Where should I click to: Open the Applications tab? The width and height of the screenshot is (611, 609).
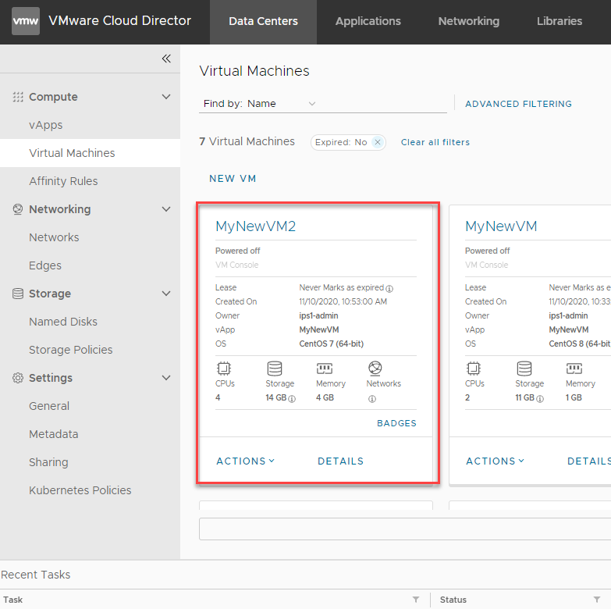(x=368, y=21)
